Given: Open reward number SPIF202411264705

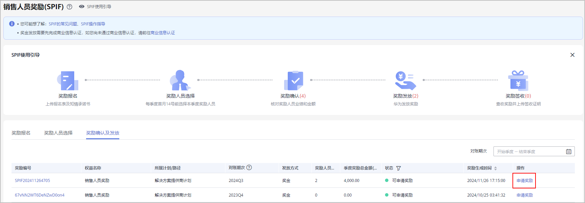Looking at the screenshot, I should click(33, 181).
